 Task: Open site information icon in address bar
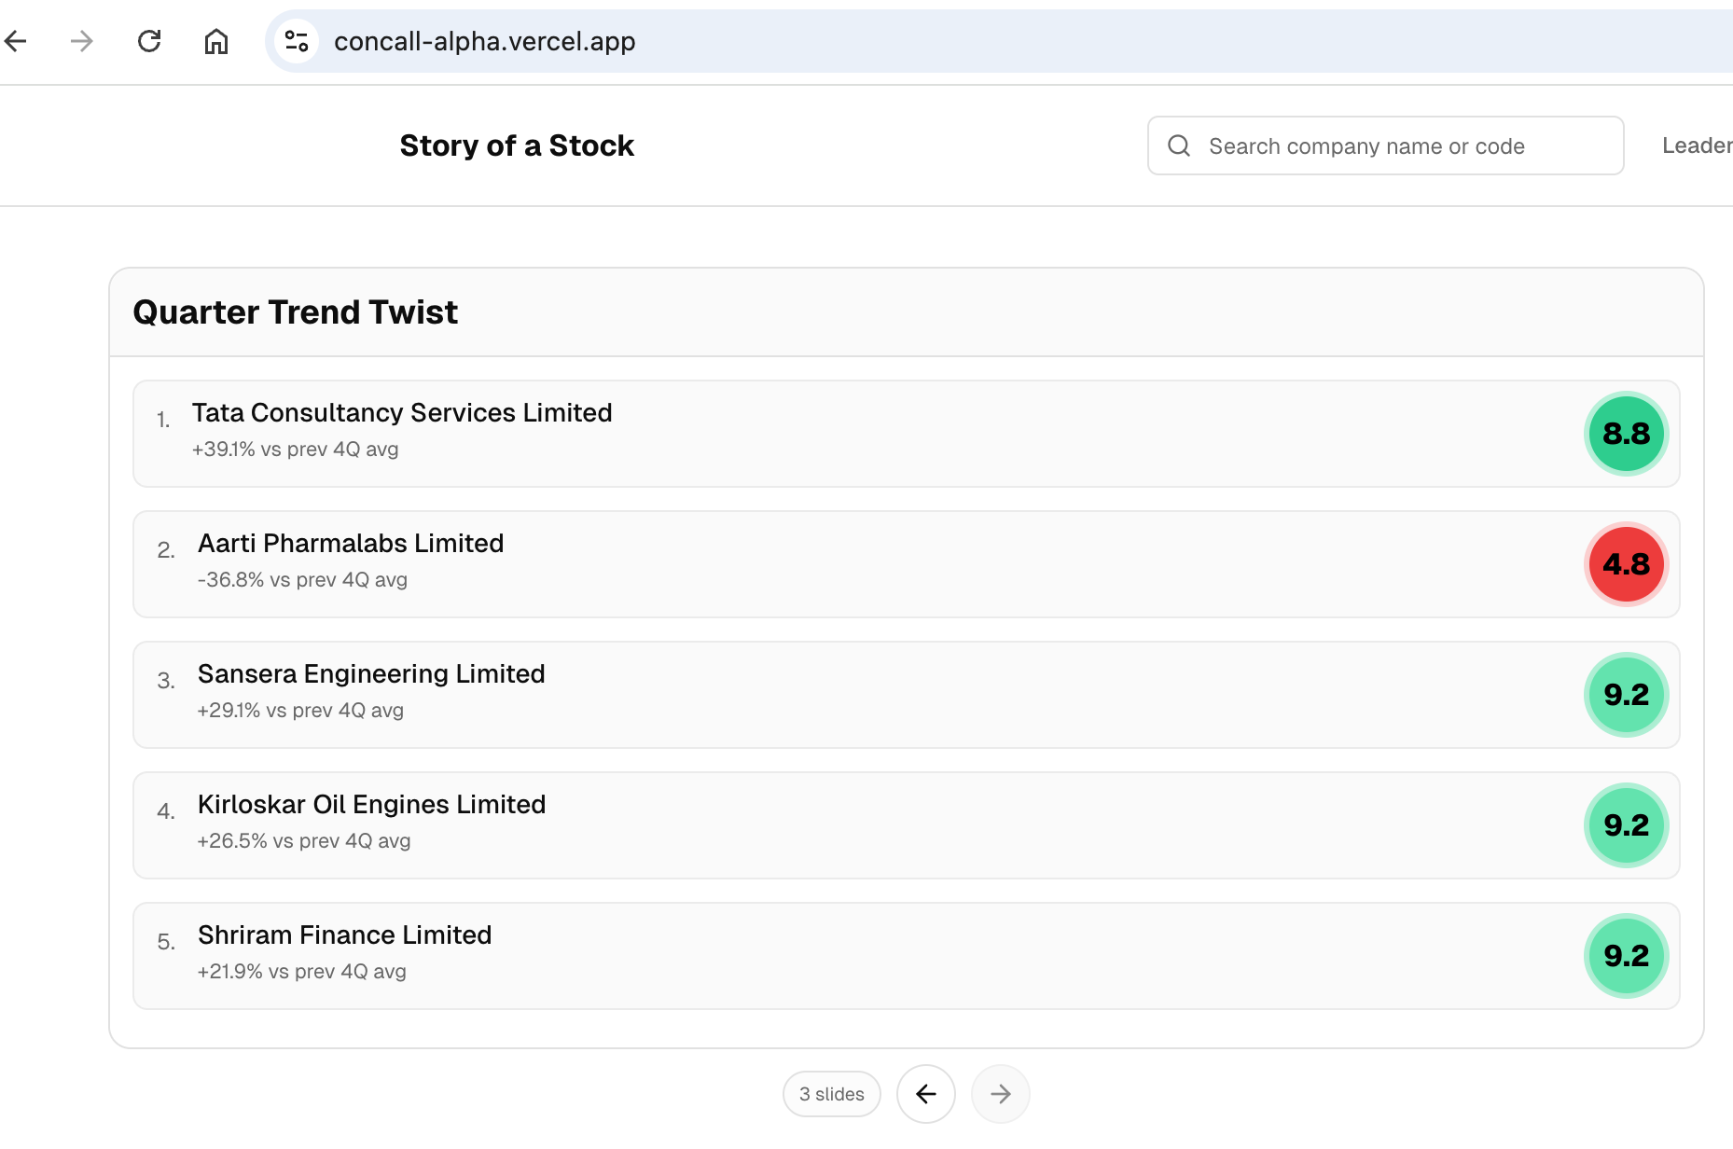297,41
